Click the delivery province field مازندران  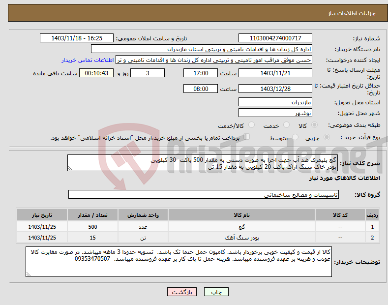tap(275, 102)
